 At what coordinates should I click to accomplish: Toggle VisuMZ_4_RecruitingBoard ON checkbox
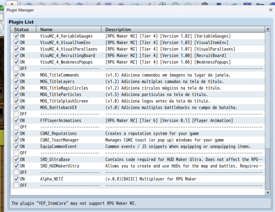pos(16,55)
